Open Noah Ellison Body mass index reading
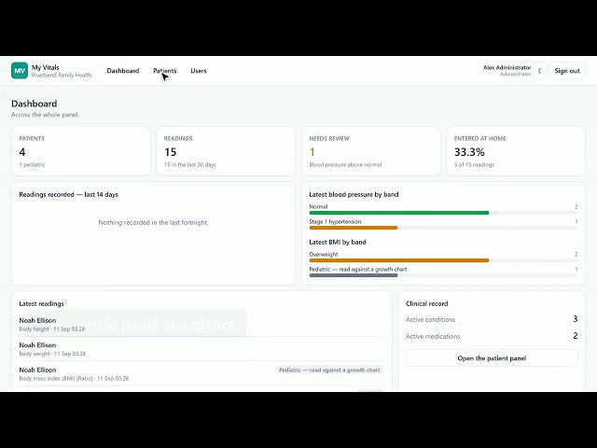 201,373
